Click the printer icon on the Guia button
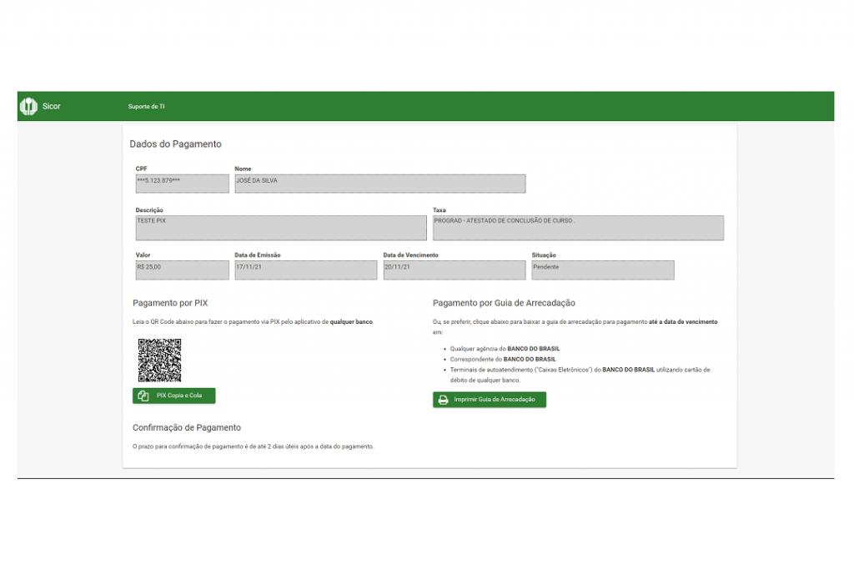 pyautogui.click(x=444, y=400)
